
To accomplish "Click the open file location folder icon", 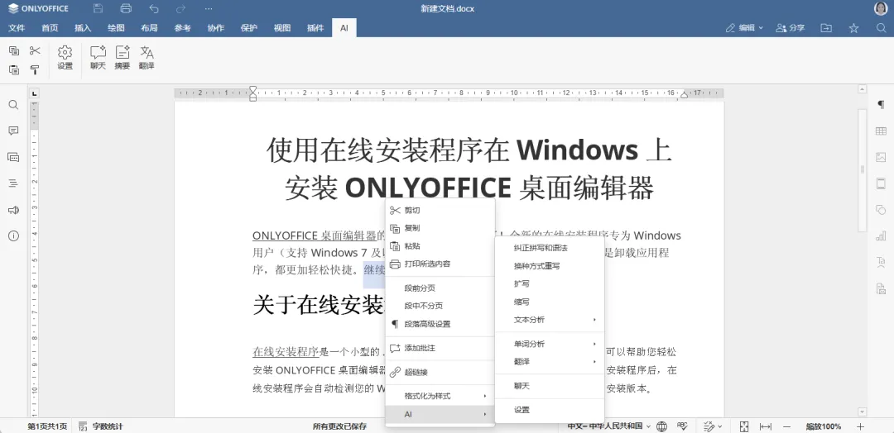I will click(x=826, y=28).
